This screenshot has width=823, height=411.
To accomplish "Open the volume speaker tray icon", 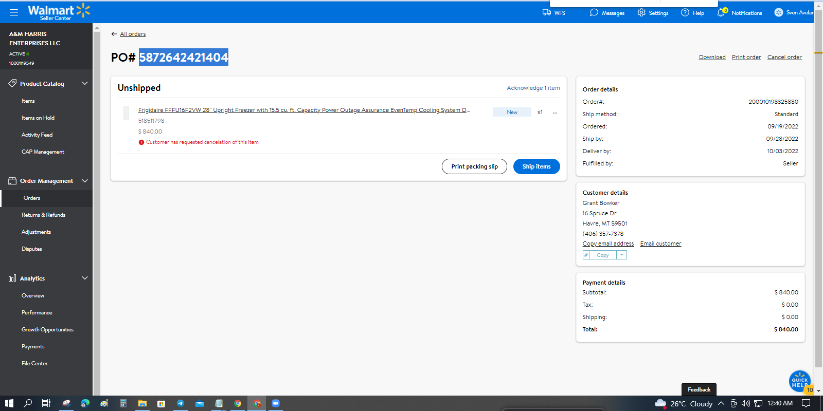I will click(746, 403).
